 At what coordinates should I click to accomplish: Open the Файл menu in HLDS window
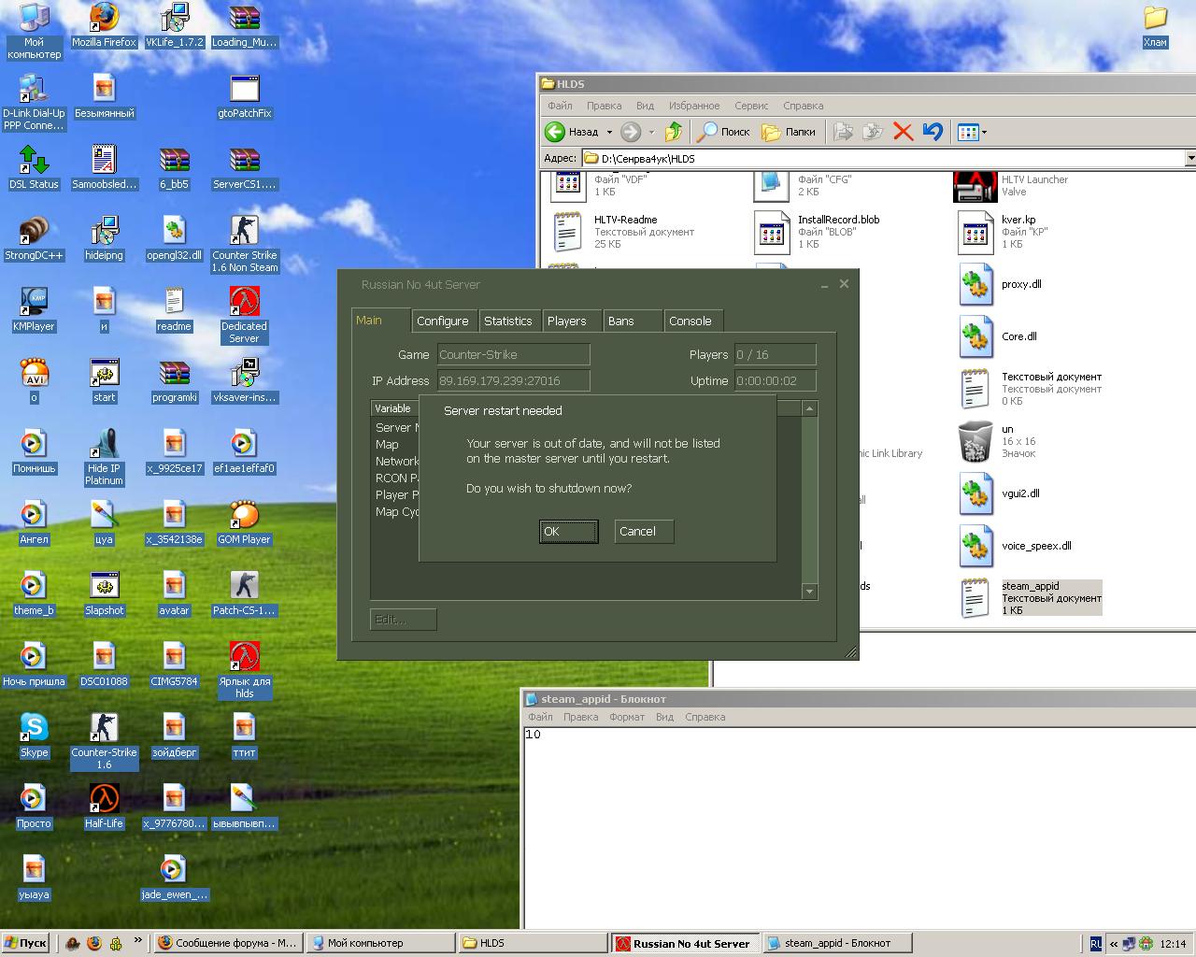point(560,106)
